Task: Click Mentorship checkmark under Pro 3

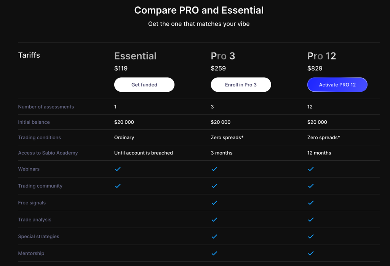Action: [x=214, y=253]
